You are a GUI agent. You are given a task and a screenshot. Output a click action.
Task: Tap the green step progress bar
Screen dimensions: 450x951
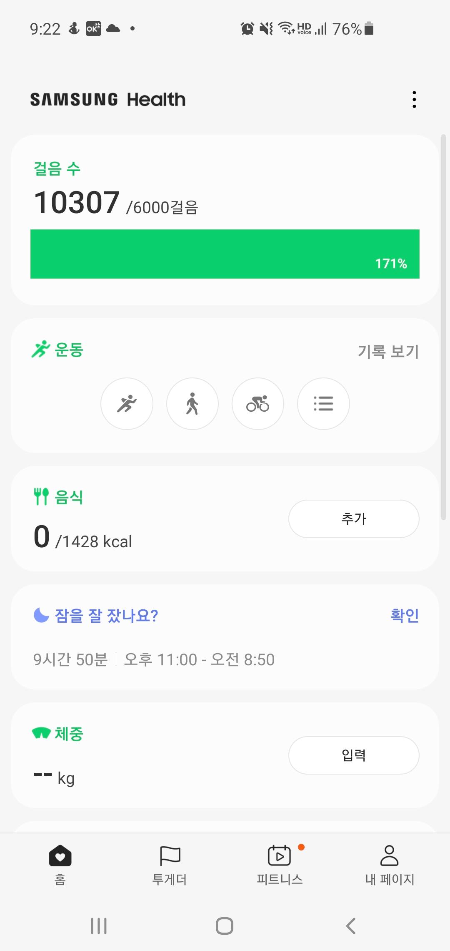tap(225, 254)
